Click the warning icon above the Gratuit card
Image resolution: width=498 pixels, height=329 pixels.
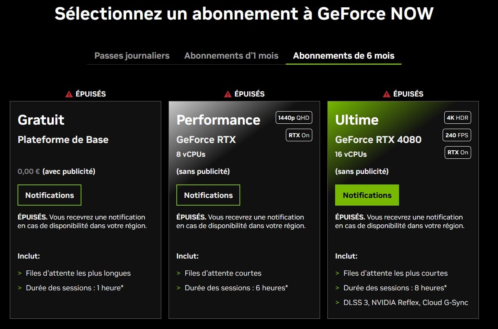(69, 94)
